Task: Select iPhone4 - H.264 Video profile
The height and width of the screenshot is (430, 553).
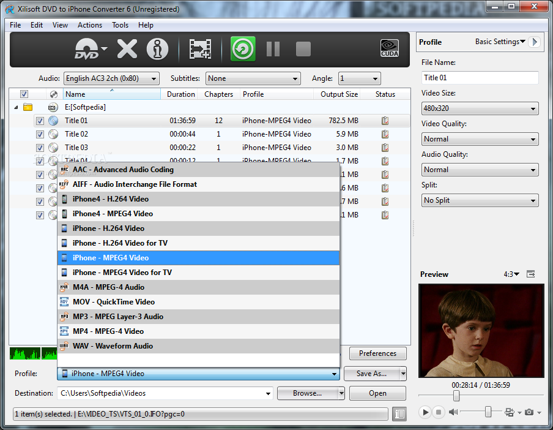Action: pos(198,199)
